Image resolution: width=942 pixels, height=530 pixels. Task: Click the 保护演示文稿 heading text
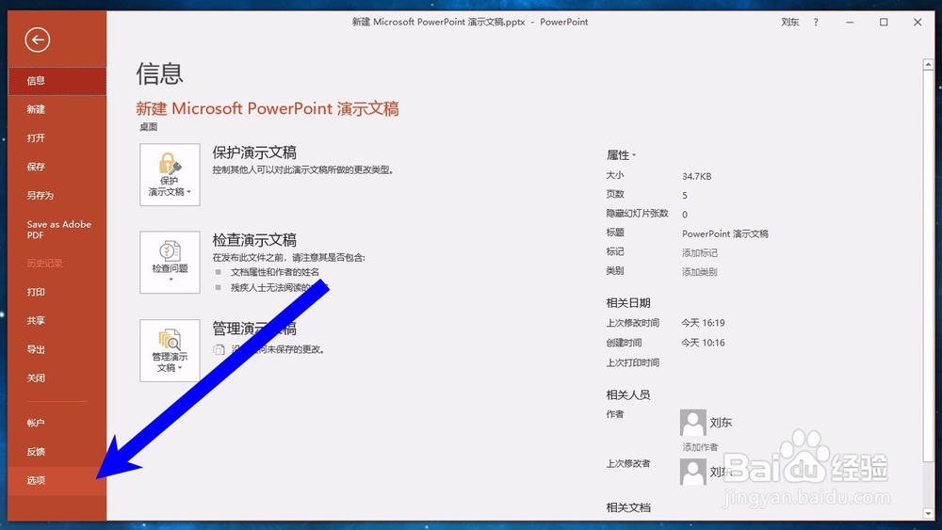[x=254, y=153]
